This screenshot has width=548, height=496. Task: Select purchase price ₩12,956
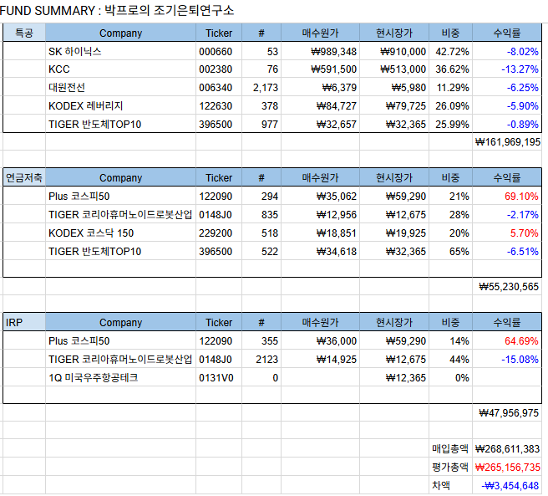(x=321, y=215)
